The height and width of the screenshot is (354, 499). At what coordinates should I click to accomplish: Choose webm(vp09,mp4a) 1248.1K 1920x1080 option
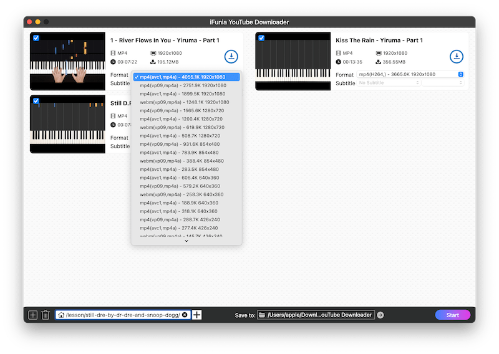(x=184, y=102)
